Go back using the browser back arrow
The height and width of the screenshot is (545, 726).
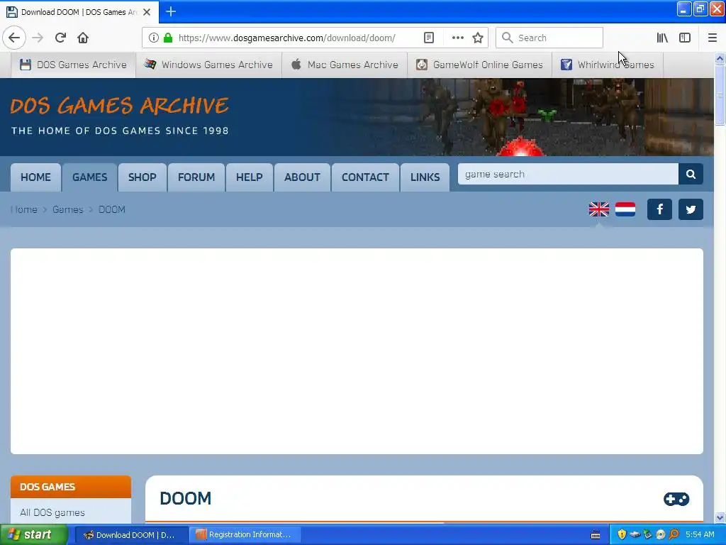tap(14, 38)
